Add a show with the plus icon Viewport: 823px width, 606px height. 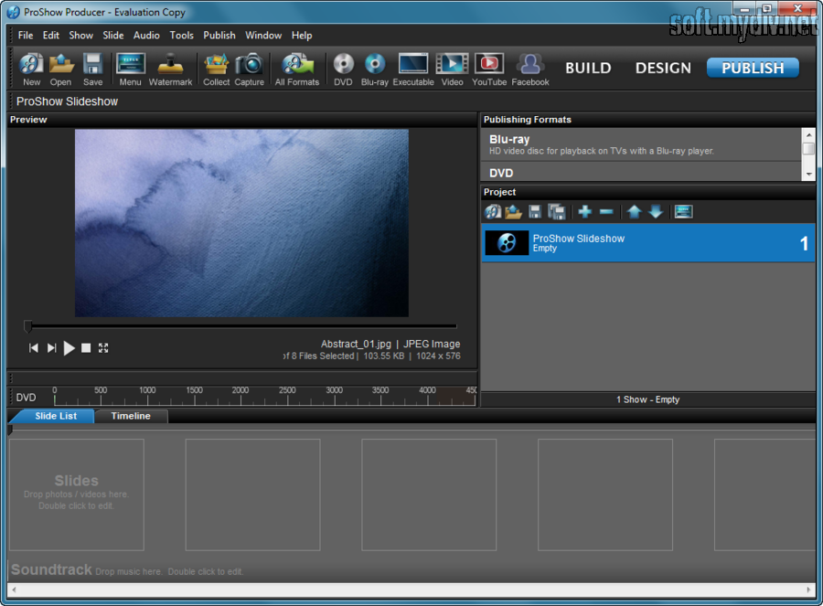pyautogui.click(x=584, y=212)
